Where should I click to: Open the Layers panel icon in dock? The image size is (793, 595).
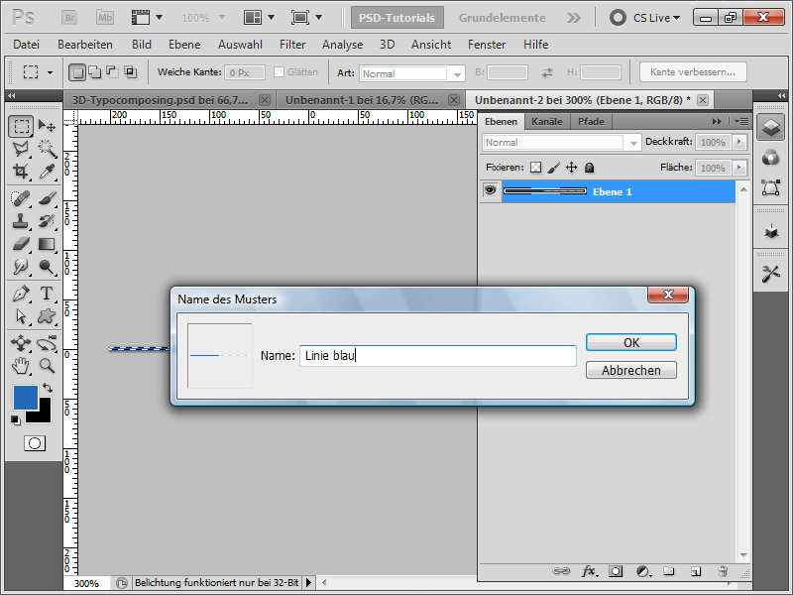pos(771,127)
